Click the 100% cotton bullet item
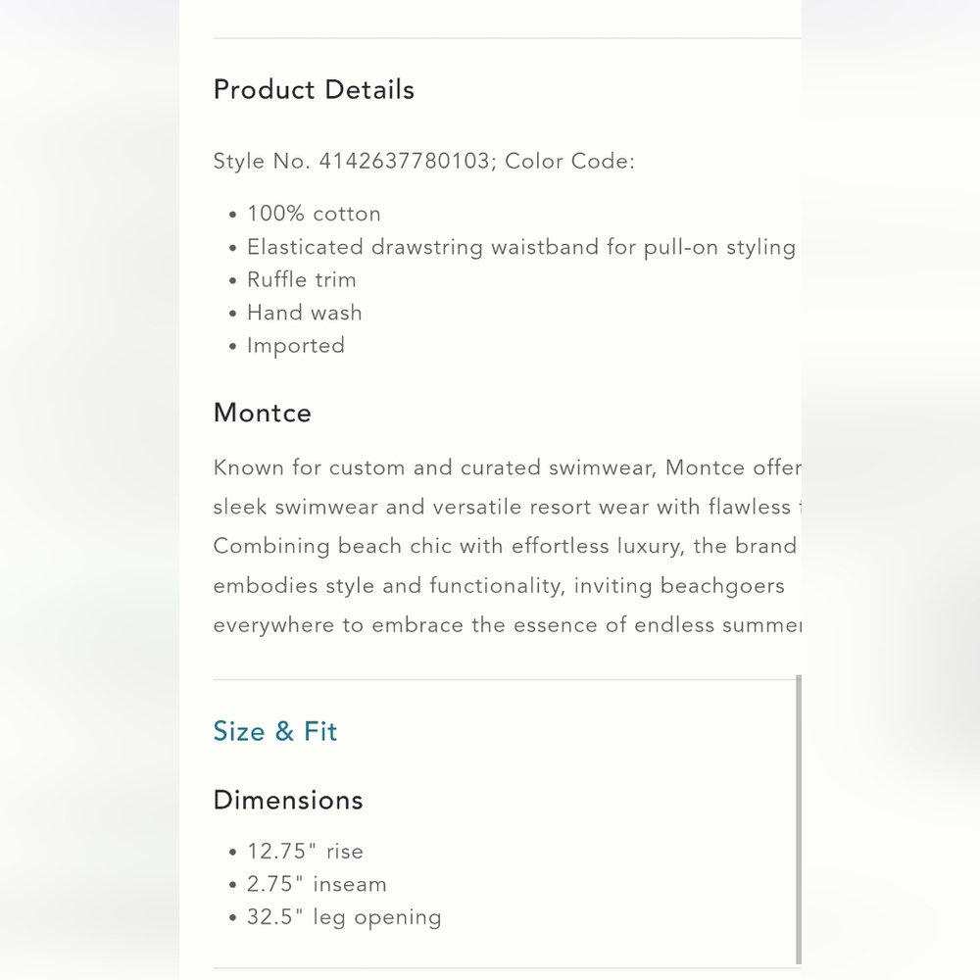 pyautogui.click(x=314, y=214)
